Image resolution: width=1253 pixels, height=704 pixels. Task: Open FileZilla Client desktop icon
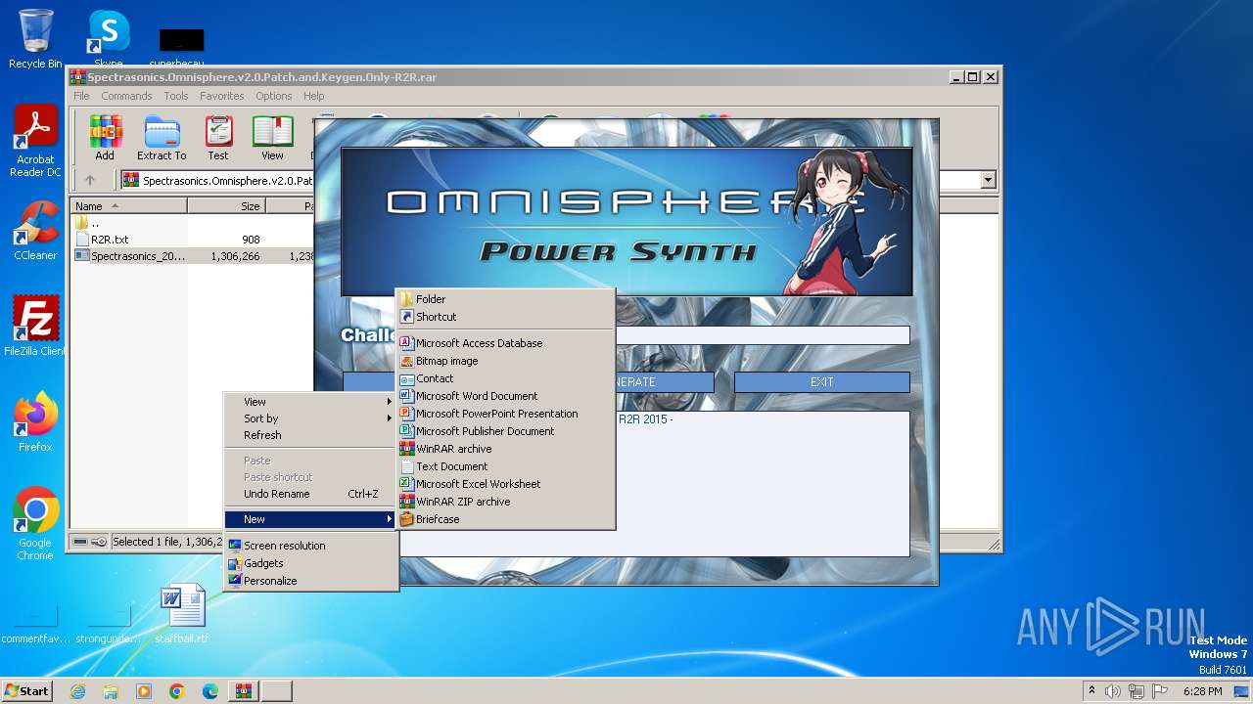35,327
